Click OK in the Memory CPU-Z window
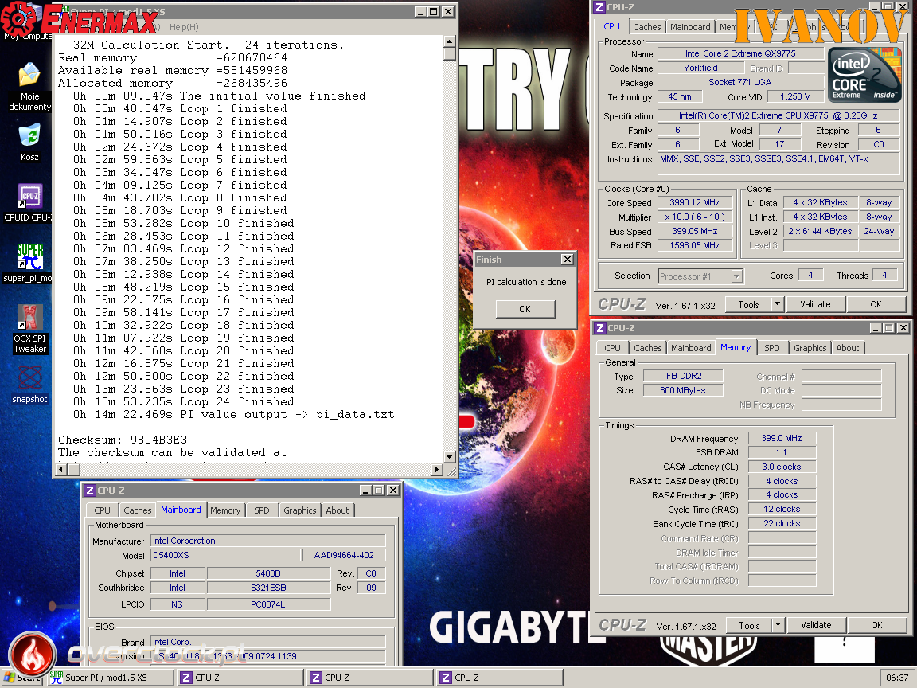The height and width of the screenshot is (688, 917). click(876, 625)
